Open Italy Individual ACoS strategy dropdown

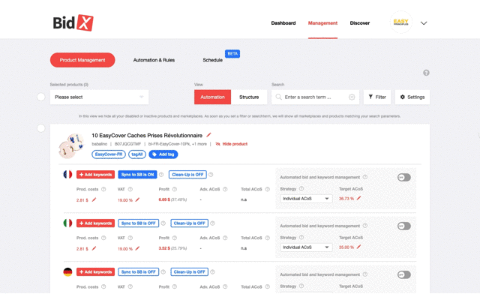(x=306, y=247)
